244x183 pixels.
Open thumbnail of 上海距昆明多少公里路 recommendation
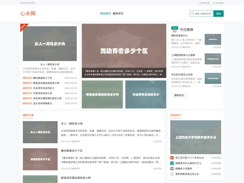coord(213,59)
